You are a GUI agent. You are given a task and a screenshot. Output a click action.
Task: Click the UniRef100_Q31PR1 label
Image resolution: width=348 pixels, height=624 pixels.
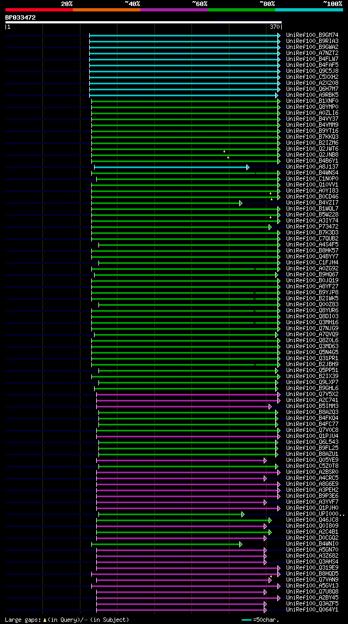coord(312,359)
